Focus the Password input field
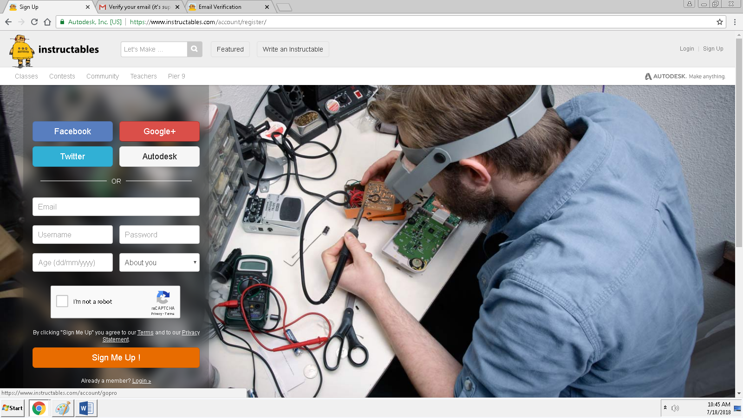Image resolution: width=743 pixels, height=418 pixels. point(159,235)
